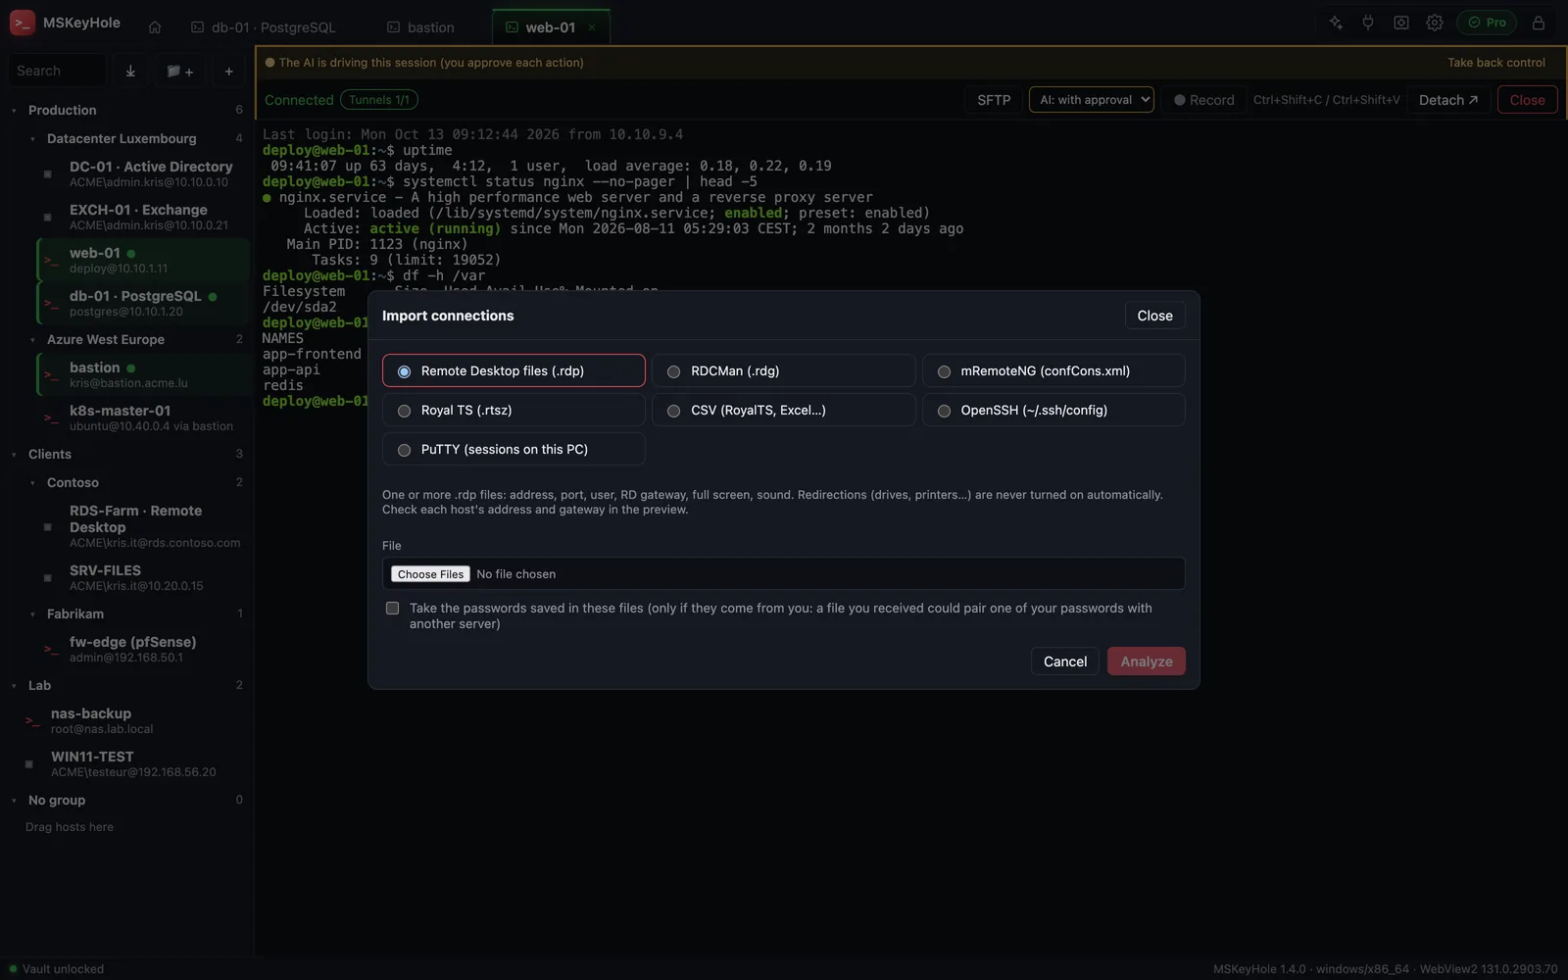Click the Analyze button
The image size is (1568, 980).
[x=1146, y=661]
